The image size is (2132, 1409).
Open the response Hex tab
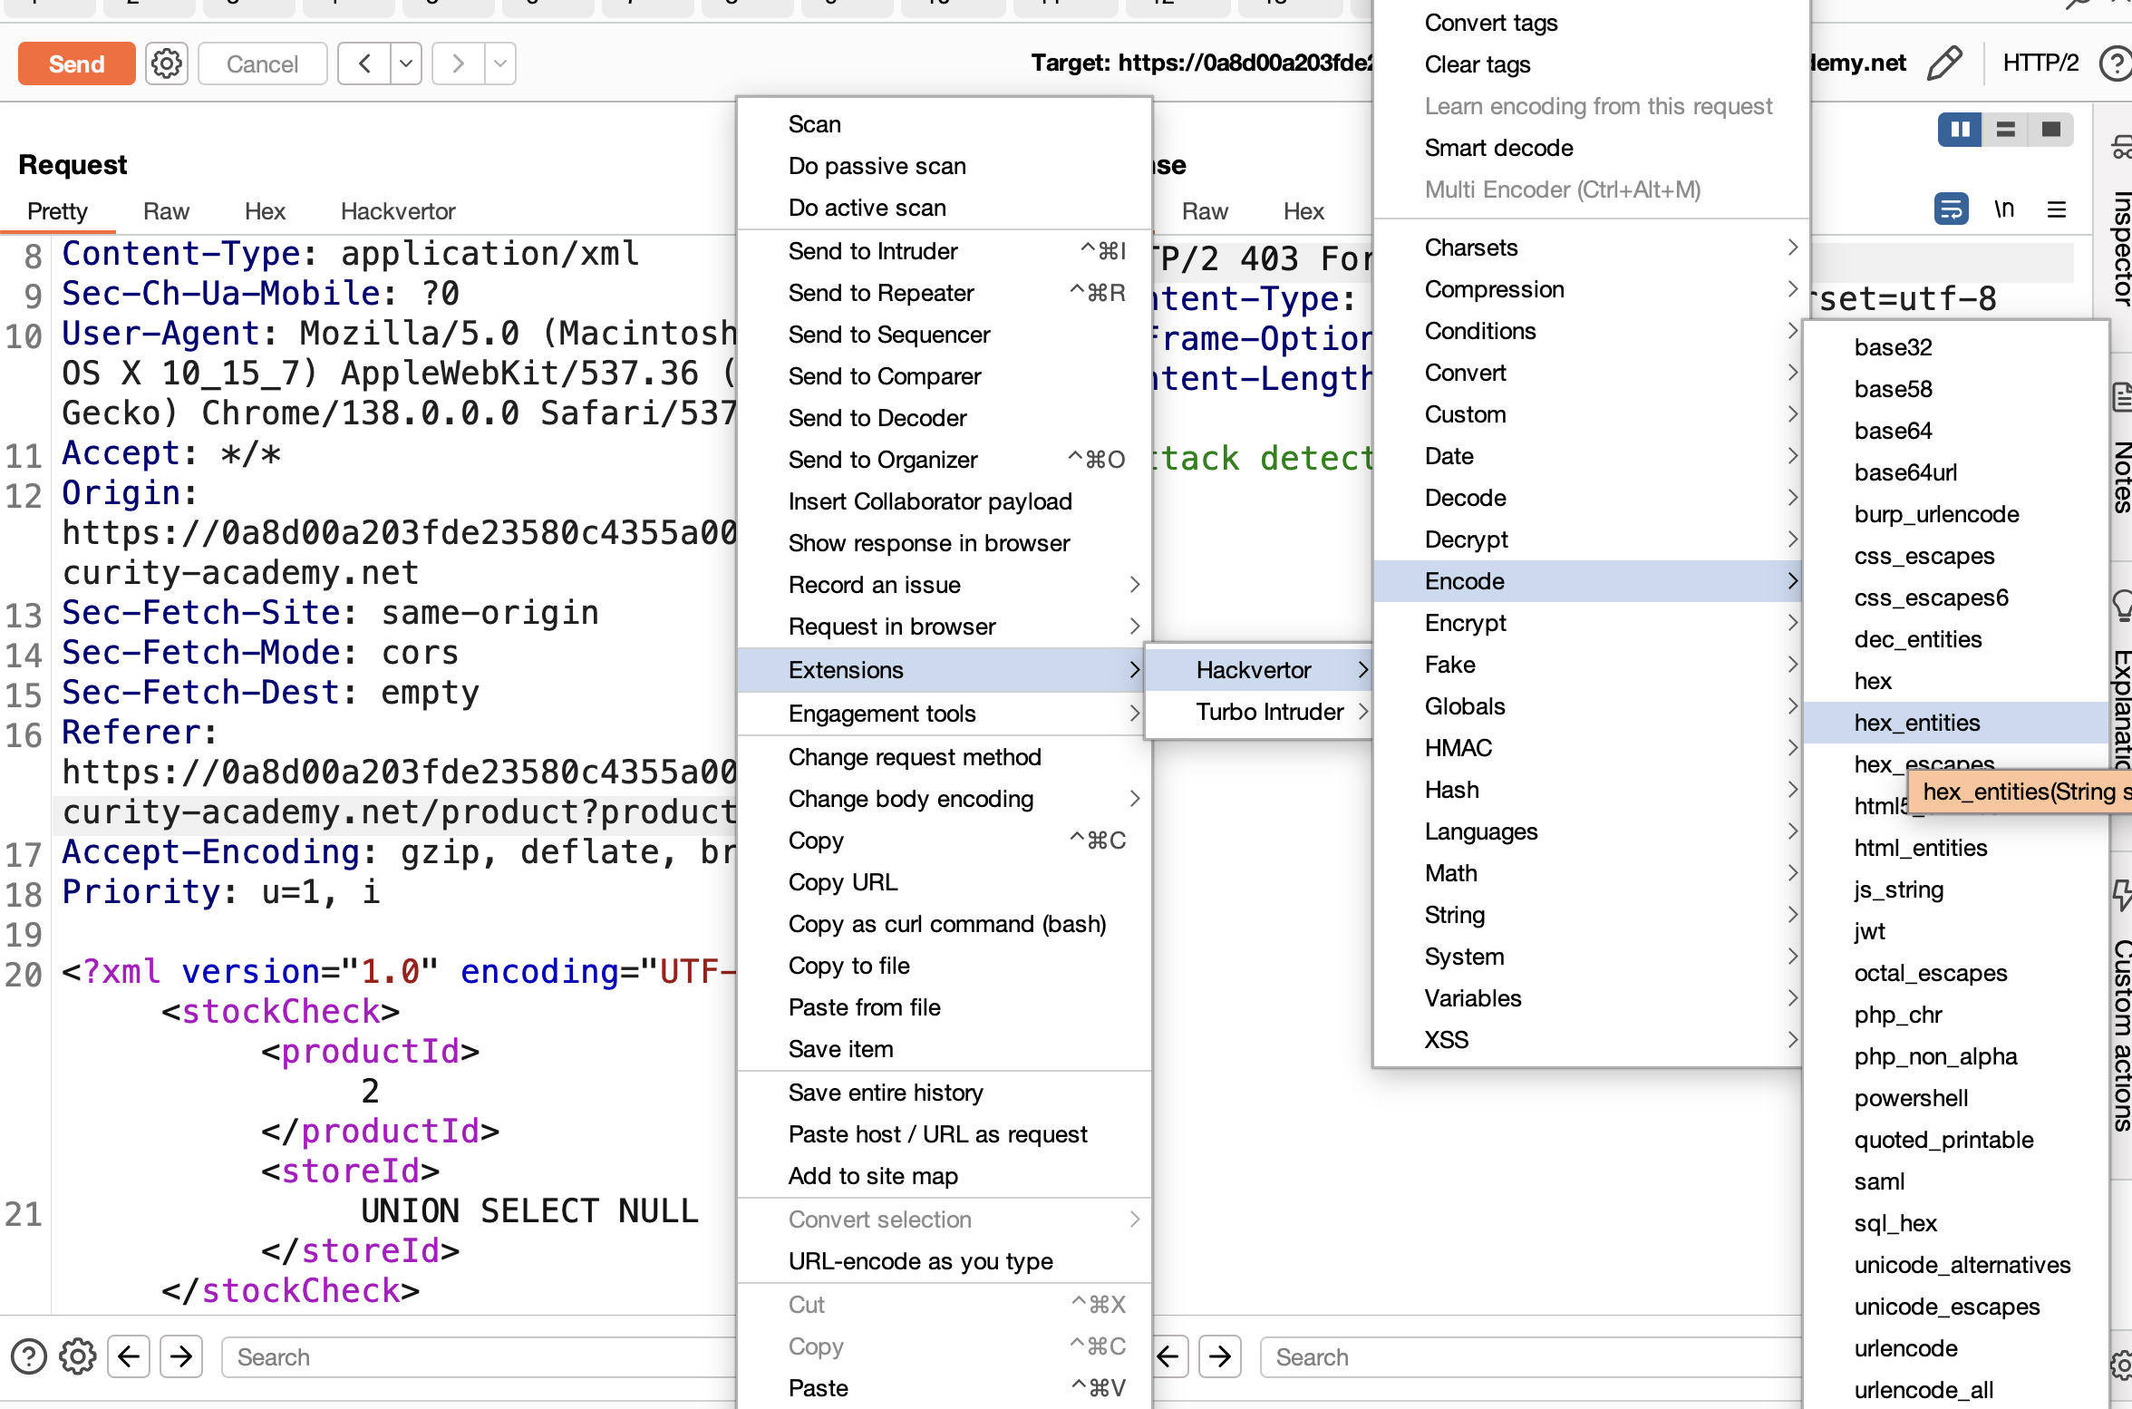tap(1303, 211)
